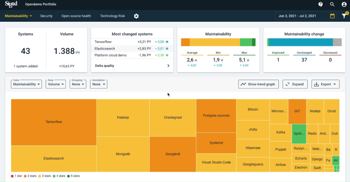Click the Sigrid logo
This screenshot has height=182, width=350.
(x=11, y=4)
